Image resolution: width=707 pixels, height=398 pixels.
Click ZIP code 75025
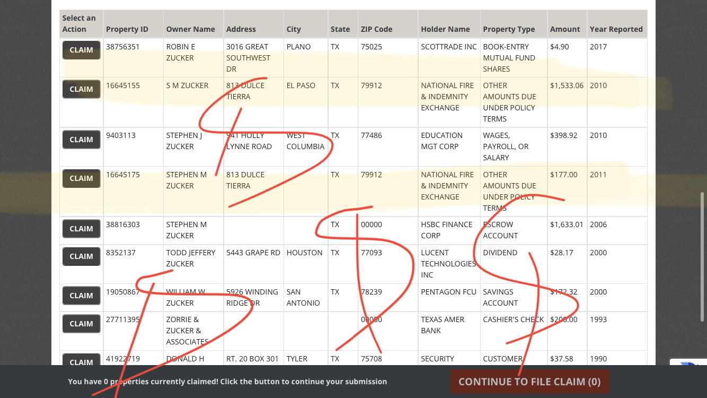(x=372, y=47)
